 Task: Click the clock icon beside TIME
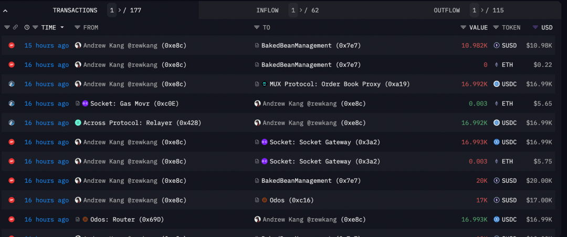click(x=27, y=27)
